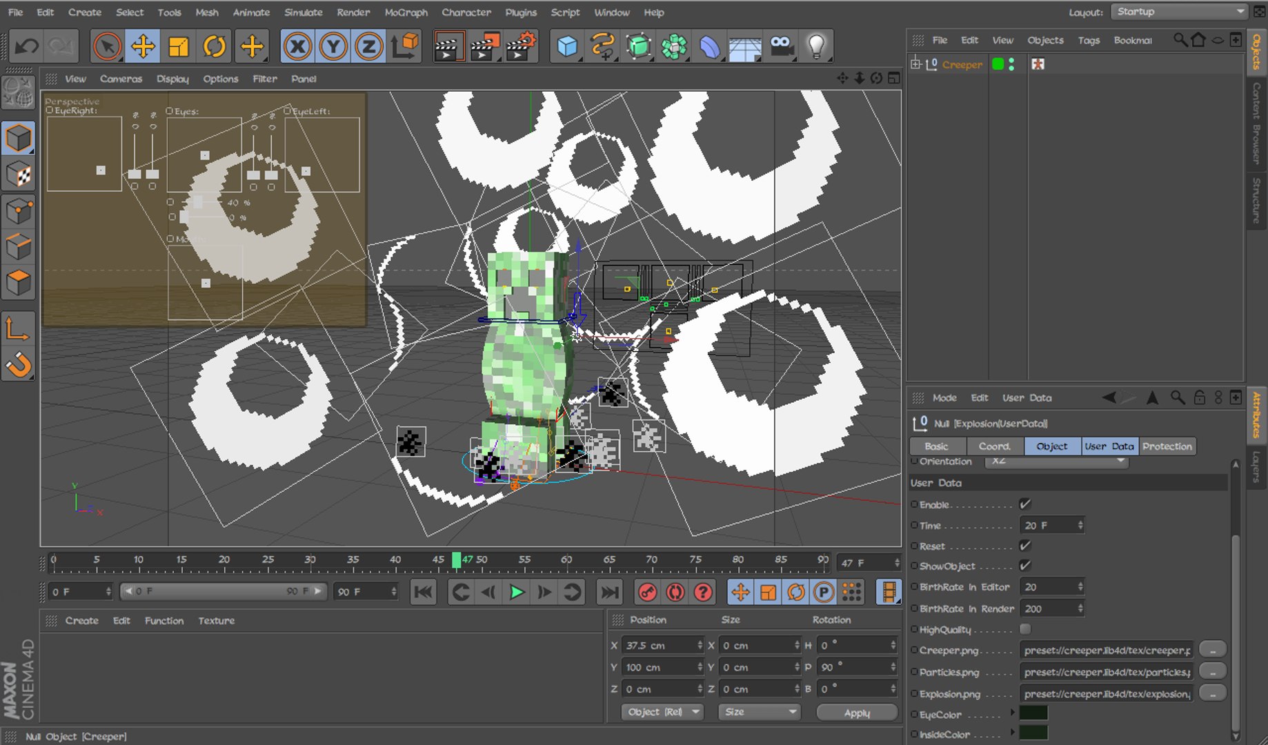Toggle Creeper visibility dots
The image size is (1268, 745).
pyautogui.click(x=1011, y=64)
